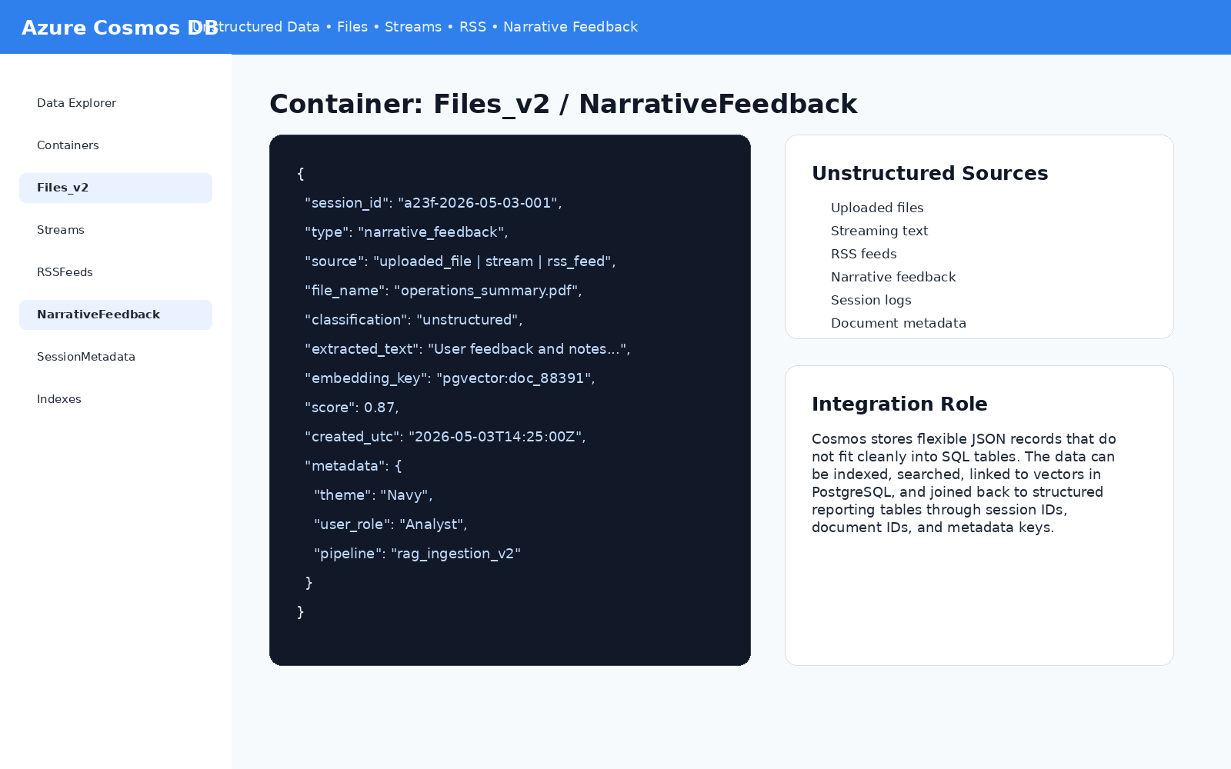Click RSS feeds in sources list
Image resolution: width=1231 pixels, height=769 pixels.
[864, 254]
